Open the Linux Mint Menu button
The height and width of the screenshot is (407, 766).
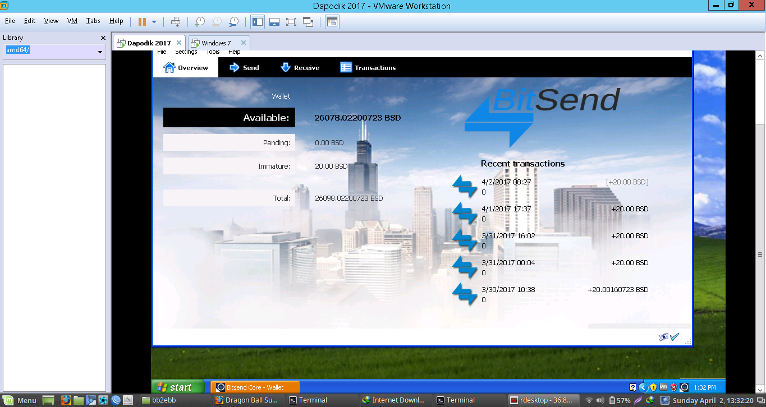(x=20, y=400)
